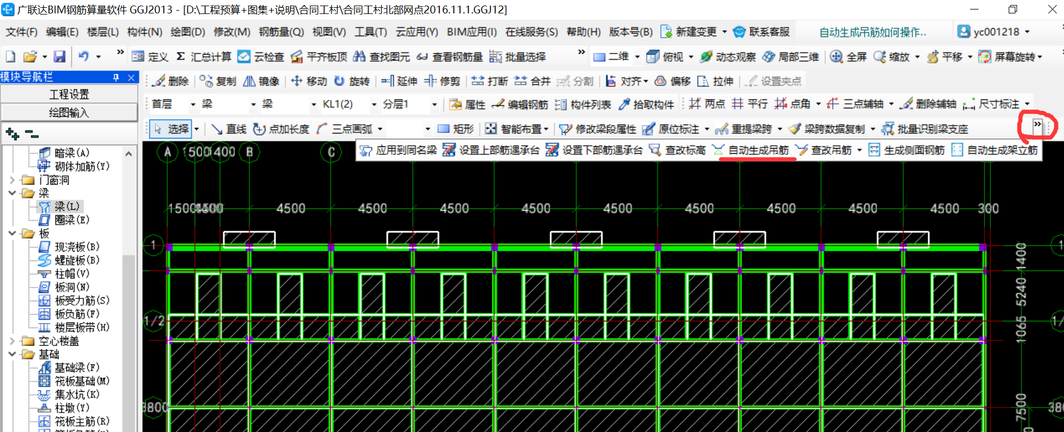Click 自动生成吊筋 tool
Image resolution: width=1064 pixels, height=432 pixels.
coord(750,150)
